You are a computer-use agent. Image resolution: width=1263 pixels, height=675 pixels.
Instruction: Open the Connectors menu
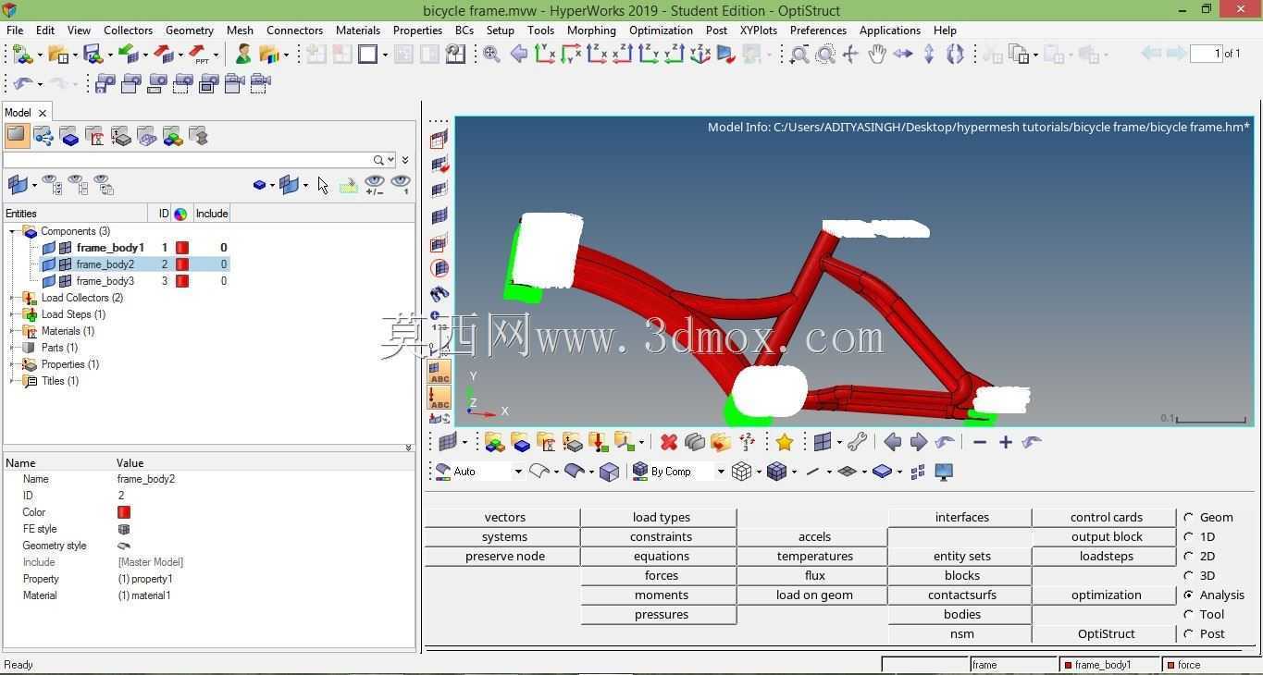pyautogui.click(x=294, y=30)
